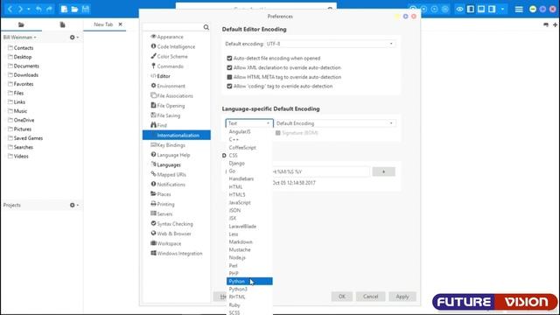Toggle Allow 'coding' tag override checkbox
This screenshot has height=315, width=560.
coord(229,86)
